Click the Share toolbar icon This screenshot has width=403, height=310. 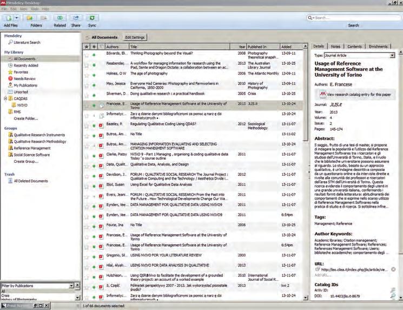(x=76, y=18)
